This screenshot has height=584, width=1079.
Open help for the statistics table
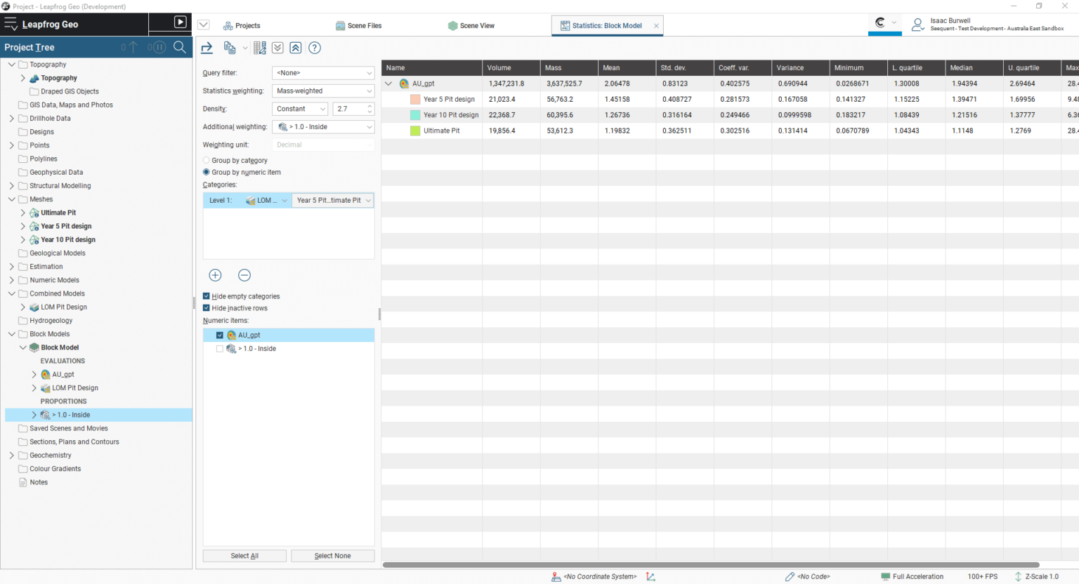(314, 48)
